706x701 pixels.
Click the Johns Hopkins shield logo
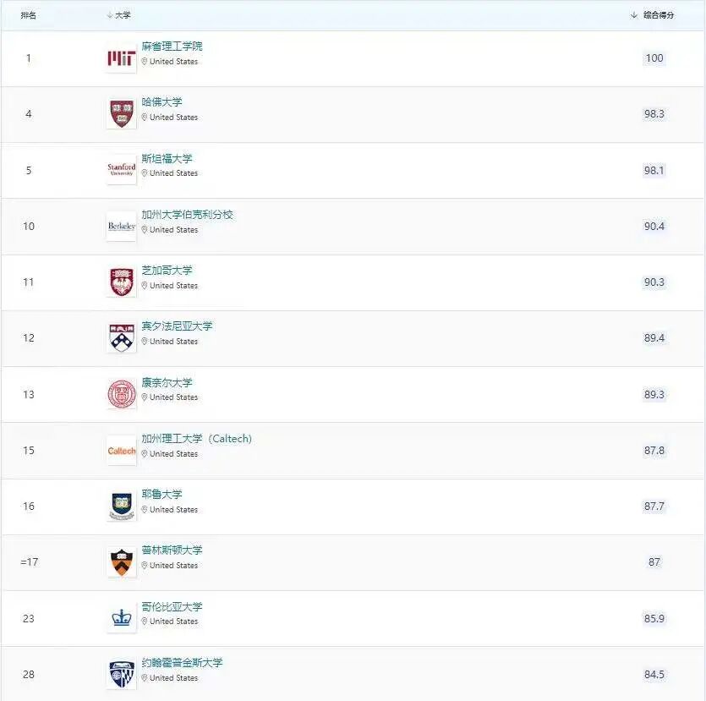point(121,675)
